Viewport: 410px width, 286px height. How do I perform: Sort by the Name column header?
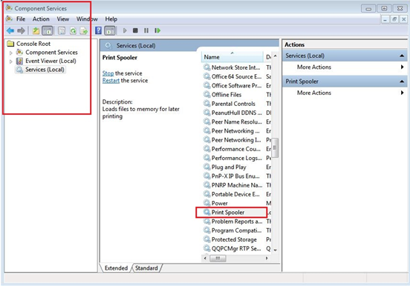(232, 57)
